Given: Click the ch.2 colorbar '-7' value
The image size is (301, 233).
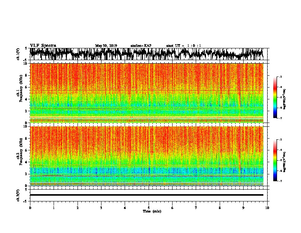Looking at the screenshot, I should pyautogui.click(x=280, y=181).
